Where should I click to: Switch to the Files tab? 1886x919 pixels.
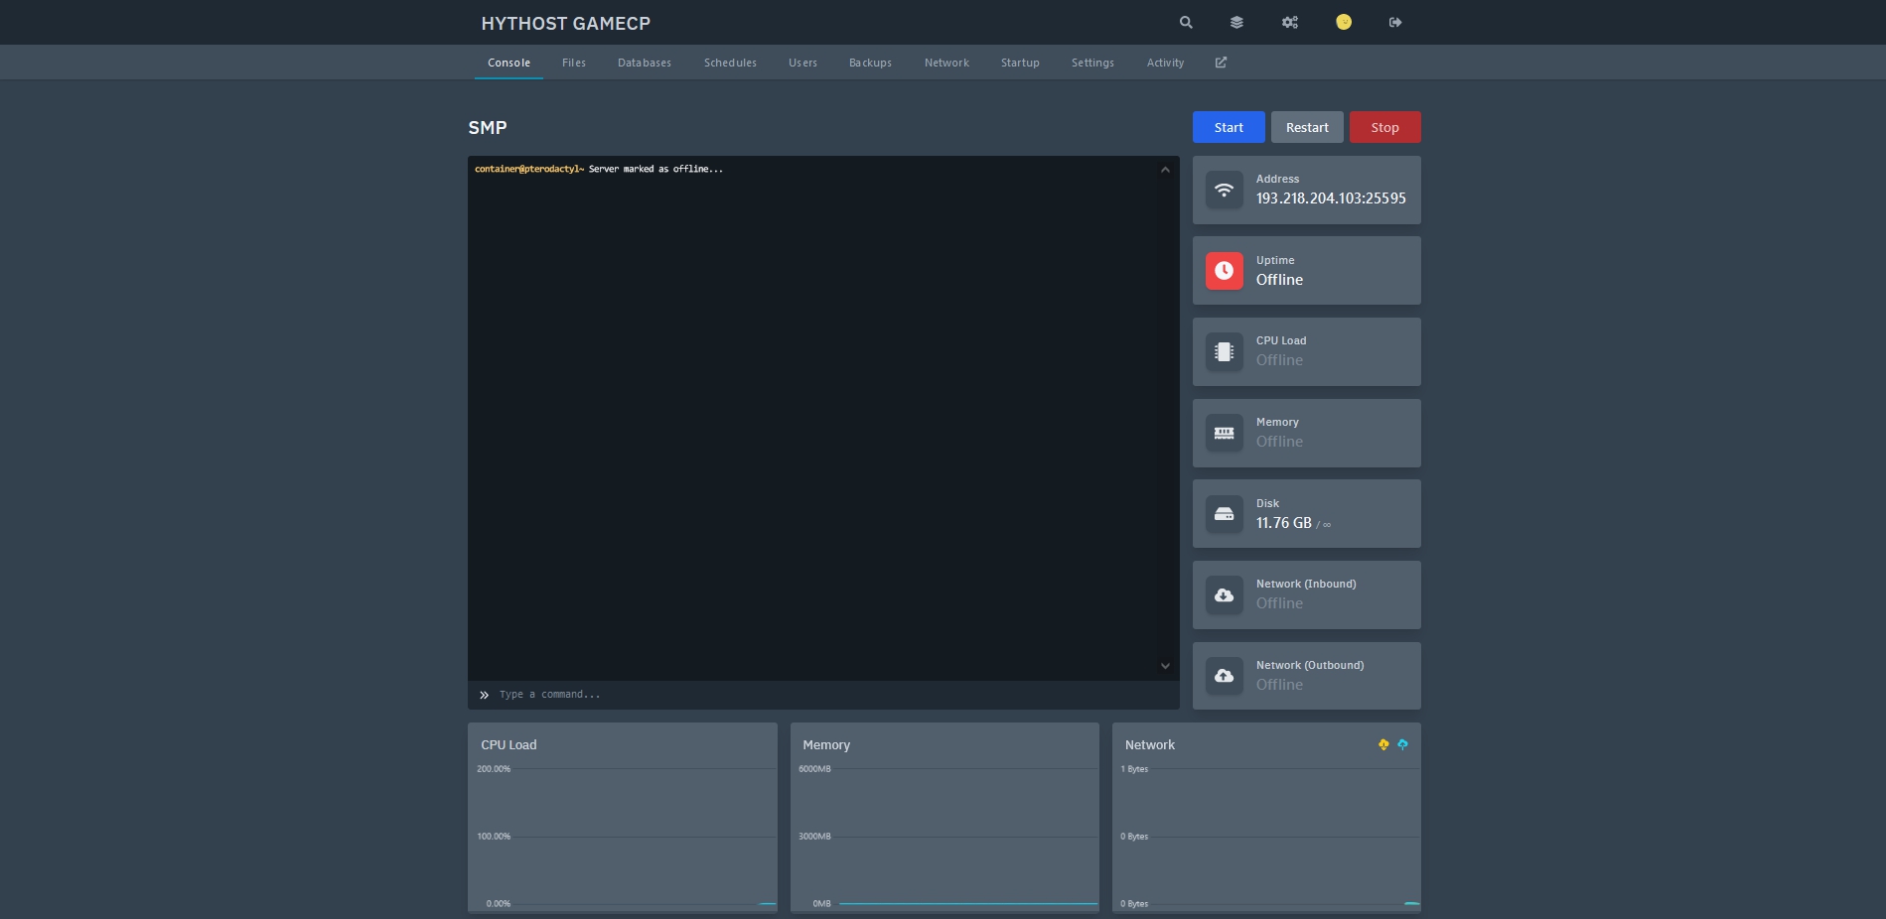pyautogui.click(x=573, y=63)
